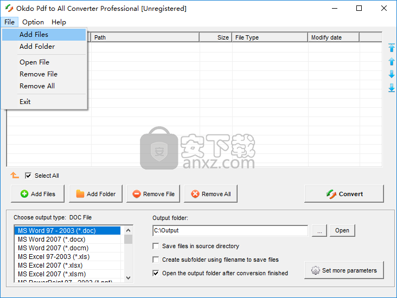Click the Modify date column header
Screen dimensions: 397x298
(334, 37)
